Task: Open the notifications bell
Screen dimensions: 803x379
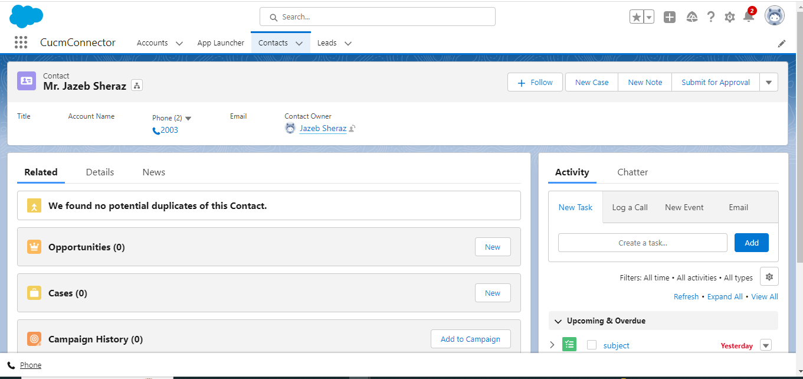Action: pyautogui.click(x=748, y=17)
